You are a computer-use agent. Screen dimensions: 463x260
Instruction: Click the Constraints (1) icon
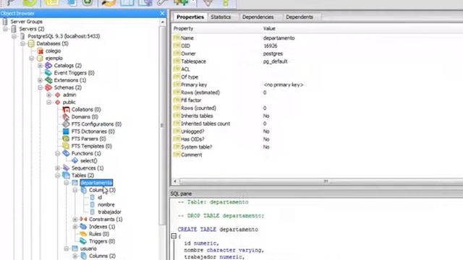84,220
